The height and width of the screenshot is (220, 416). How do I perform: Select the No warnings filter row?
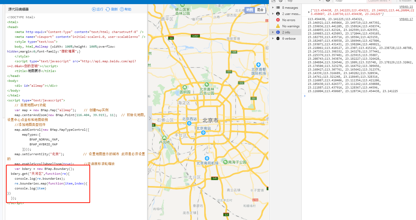coord(285,26)
